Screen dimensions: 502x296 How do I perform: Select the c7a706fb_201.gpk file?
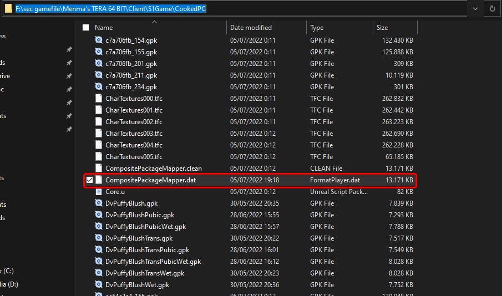click(x=131, y=64)
